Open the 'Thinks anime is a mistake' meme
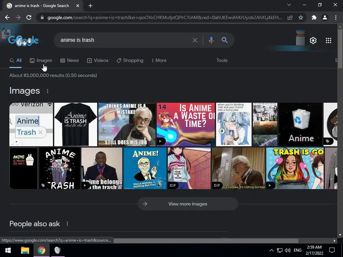This screenshot has width=343, height=257. (x=127, y=124)
